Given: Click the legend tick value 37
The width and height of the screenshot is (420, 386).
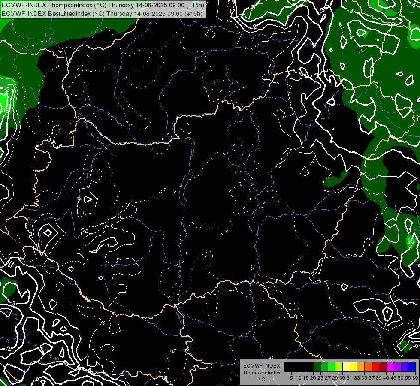Looking at the screenshot, I should (x=372, y=378).
